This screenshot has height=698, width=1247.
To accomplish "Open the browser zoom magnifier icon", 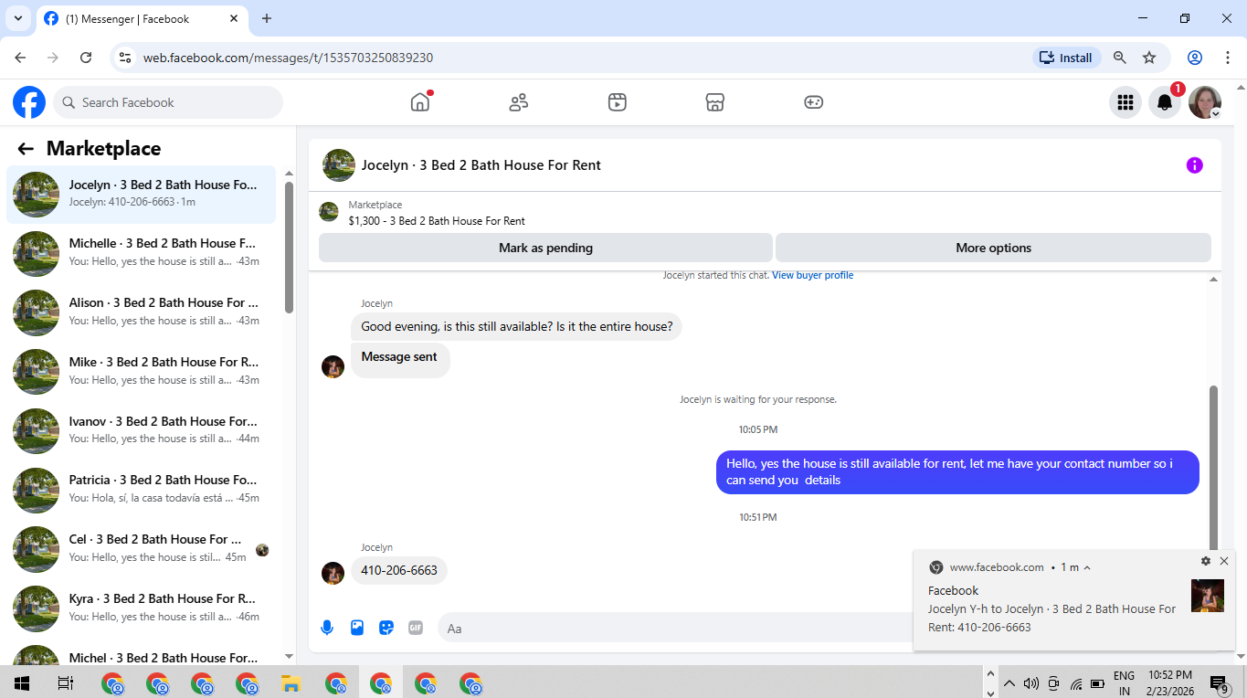I will pyautogui.click(x=1120, y=58).
